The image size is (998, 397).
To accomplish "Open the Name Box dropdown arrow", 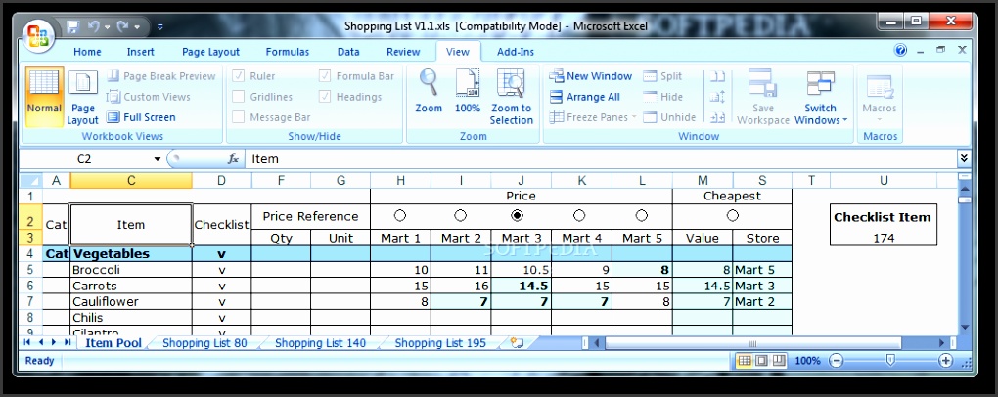I will pos(158,159).
